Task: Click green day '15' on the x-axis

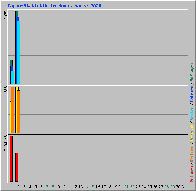Action: [x=92, y=187]
